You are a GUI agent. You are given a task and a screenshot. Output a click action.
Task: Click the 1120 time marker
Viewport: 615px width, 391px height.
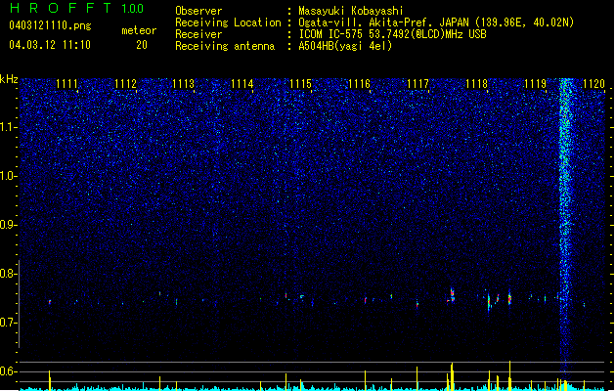coord(593,84)
